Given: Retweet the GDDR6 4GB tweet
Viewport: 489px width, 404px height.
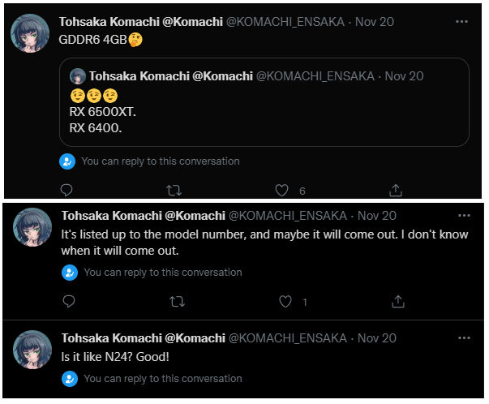Looking at the screenshot, I should click(174, 191).
